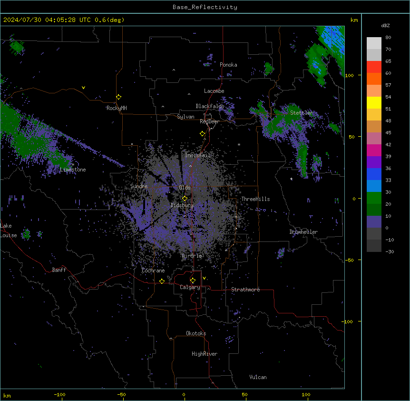
Task: Select the 50 tick label on bottom axis
Action: pyautogui.click(x=244, y=394)
